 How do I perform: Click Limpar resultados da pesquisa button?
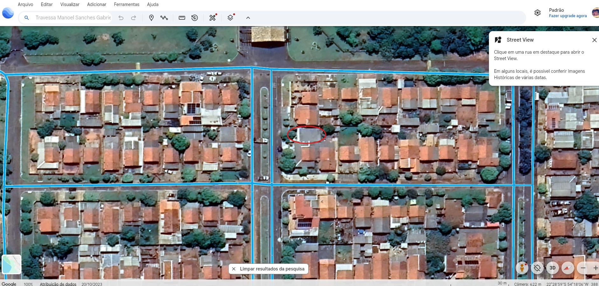coord(268,269)
